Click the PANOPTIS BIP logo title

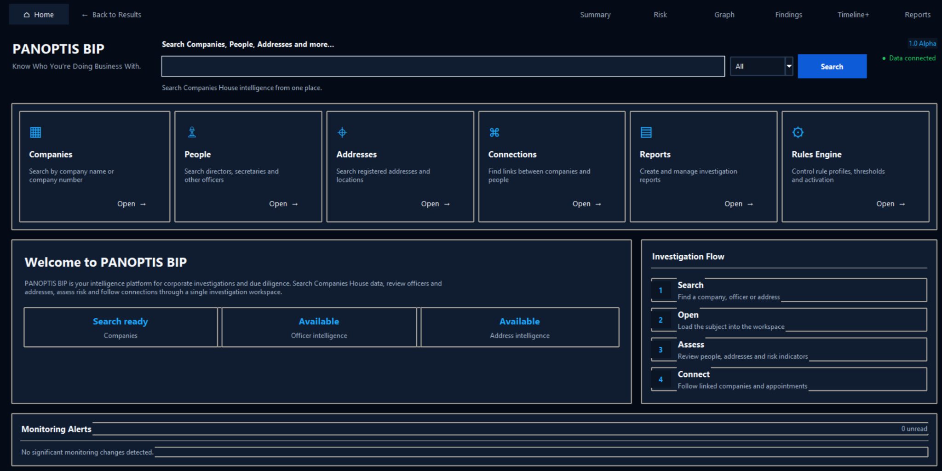pos(58,49)
